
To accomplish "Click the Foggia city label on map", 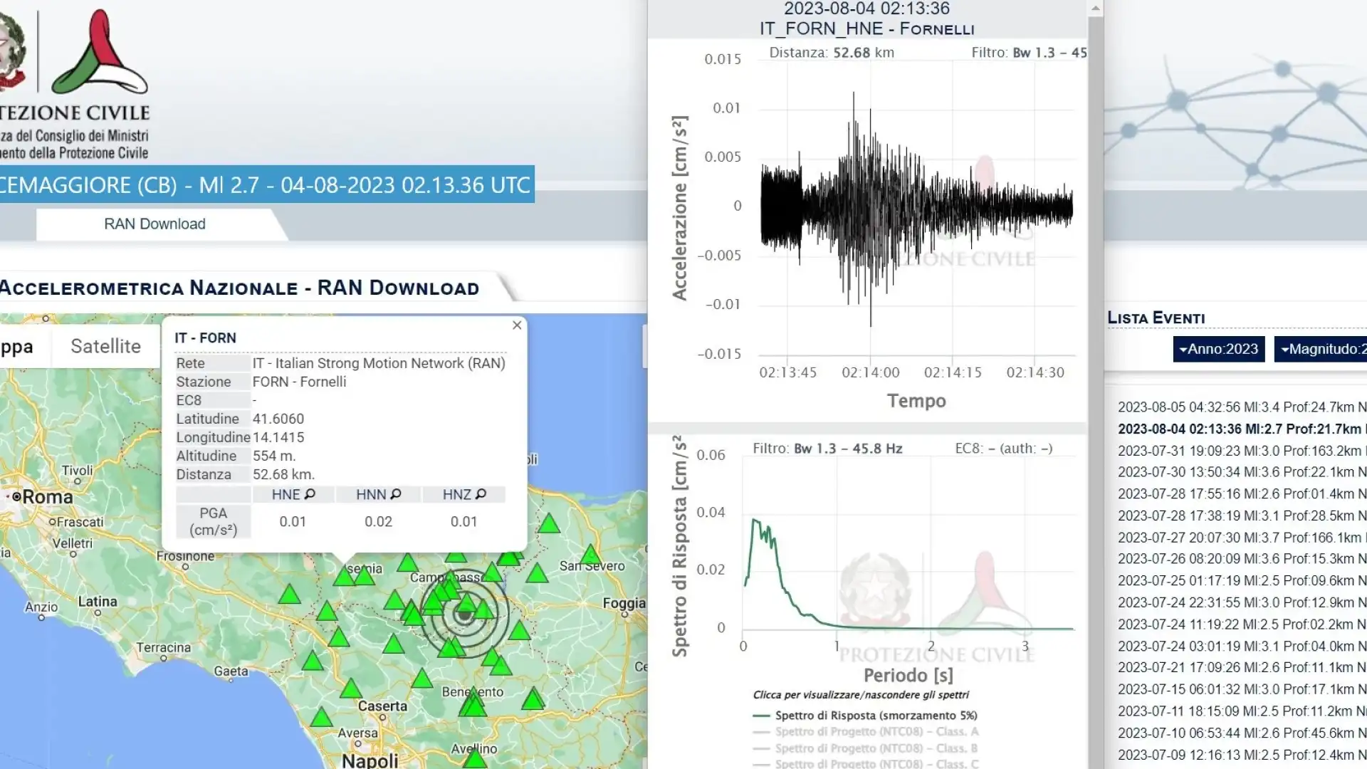I will (x=624, y=604).
